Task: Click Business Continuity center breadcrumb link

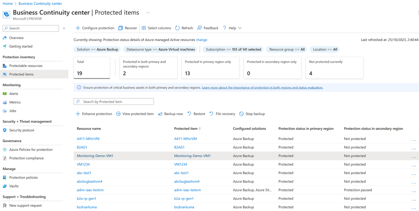Action: (40, 3)
